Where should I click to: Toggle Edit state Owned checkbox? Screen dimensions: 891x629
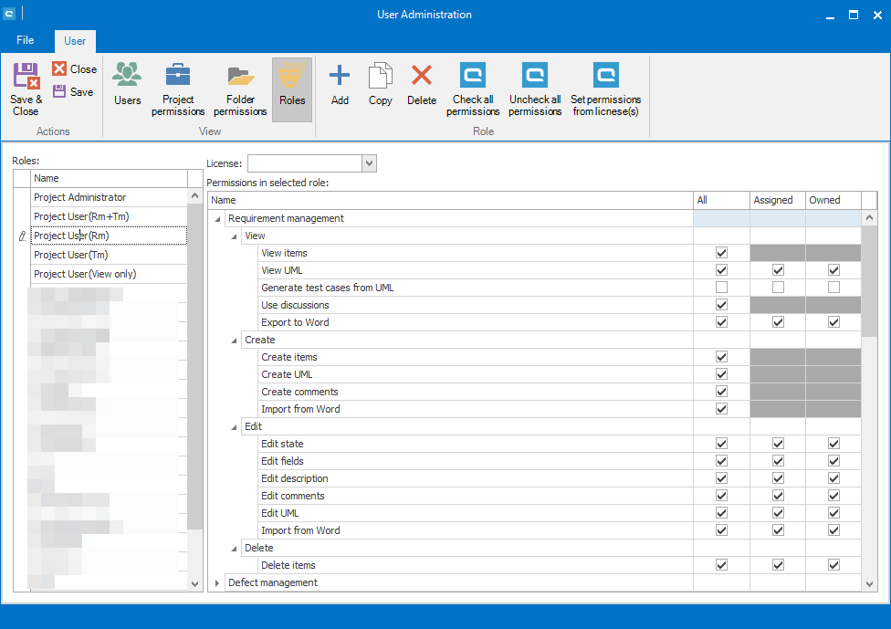[833, 444]
